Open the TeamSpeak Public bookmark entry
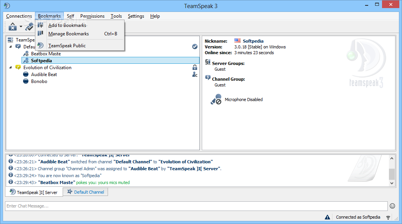Image resolution: width=402 pixels, height=224 pixels. coord(80,46)
